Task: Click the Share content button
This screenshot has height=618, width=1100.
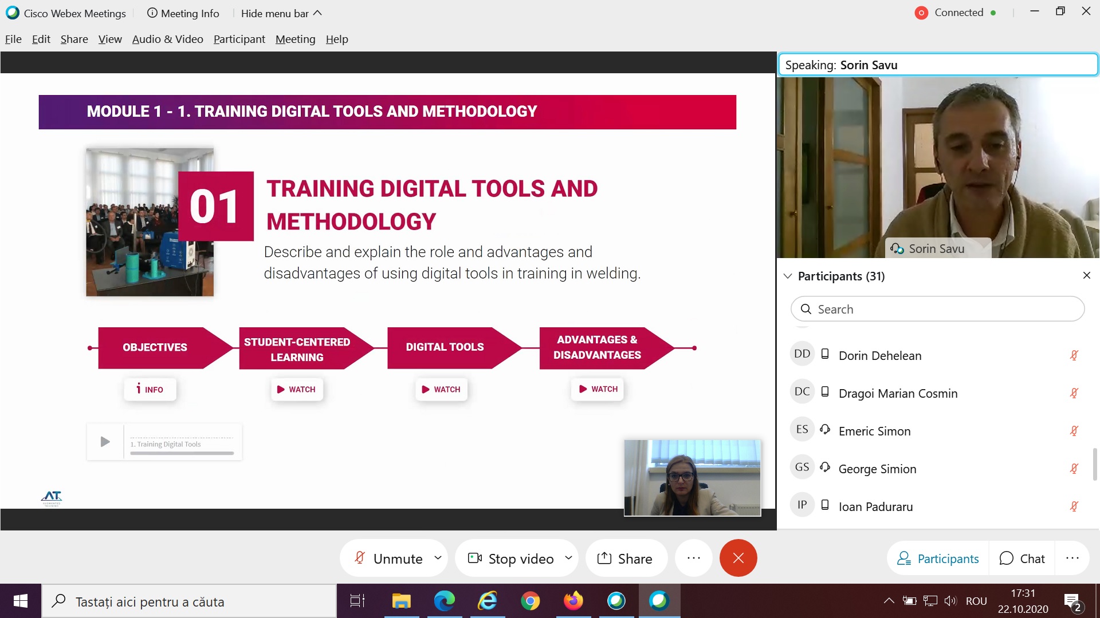Action: point(625,558)
